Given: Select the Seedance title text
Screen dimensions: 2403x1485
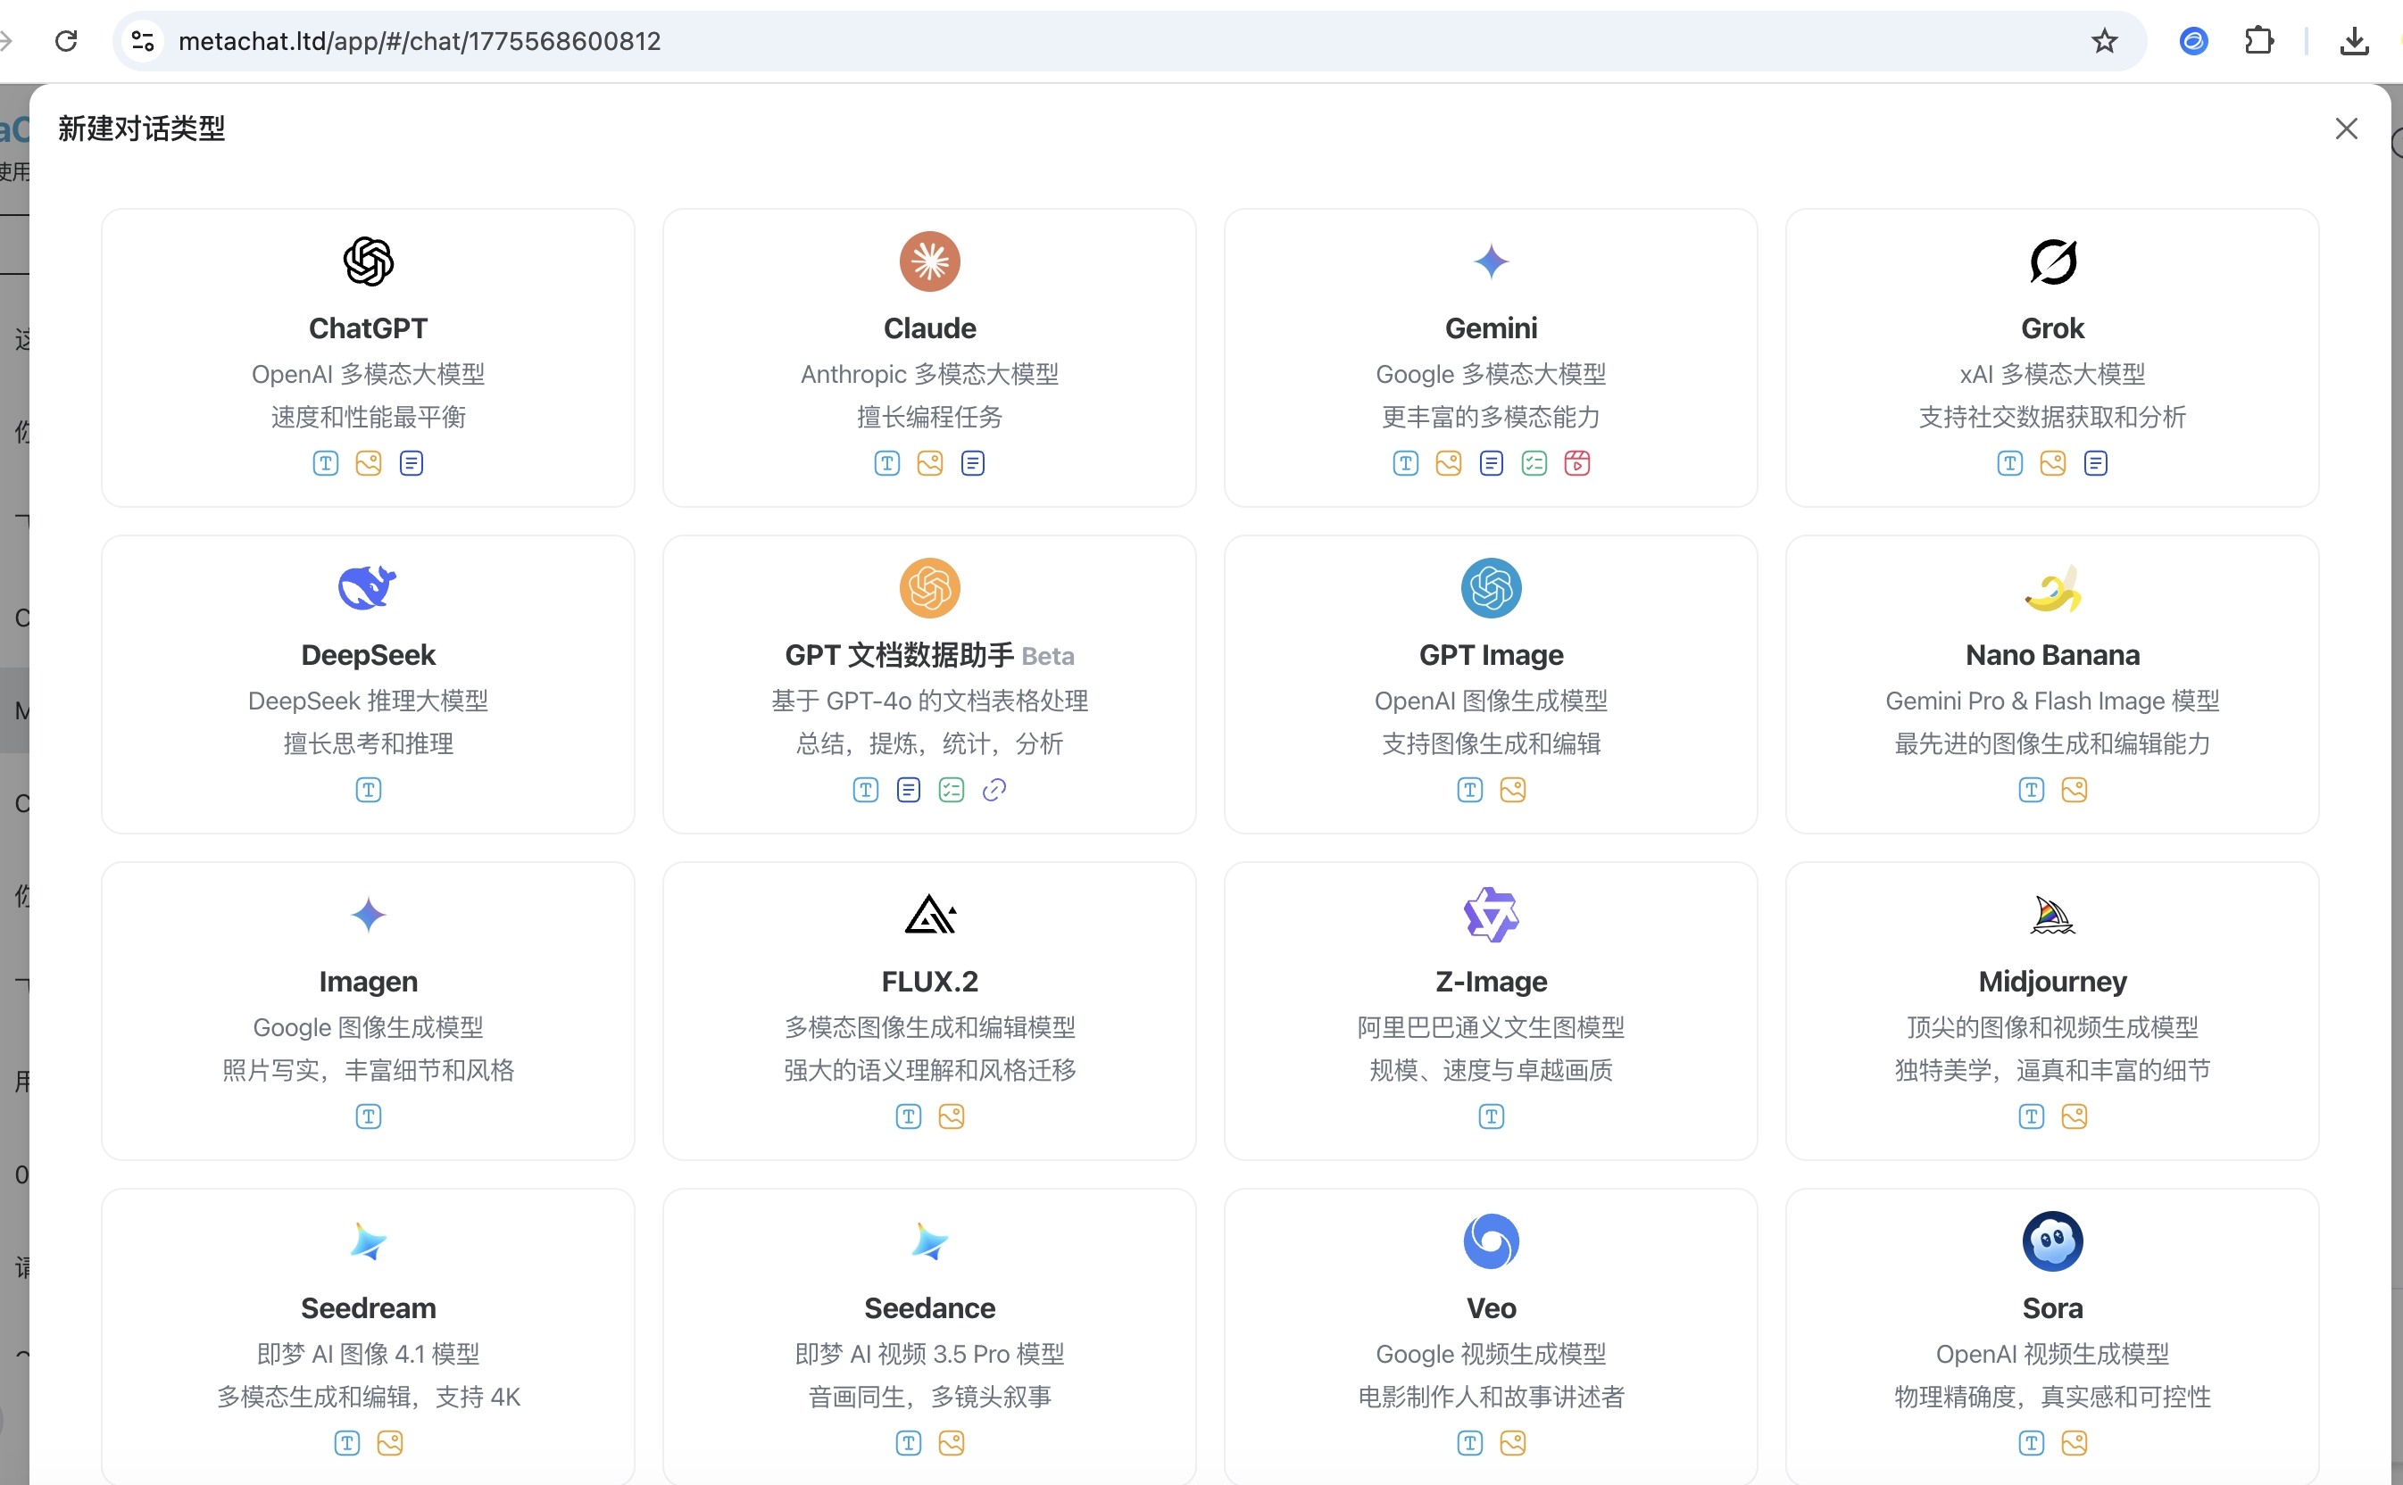Looking at the screenshot, I should pos(929,1308).
